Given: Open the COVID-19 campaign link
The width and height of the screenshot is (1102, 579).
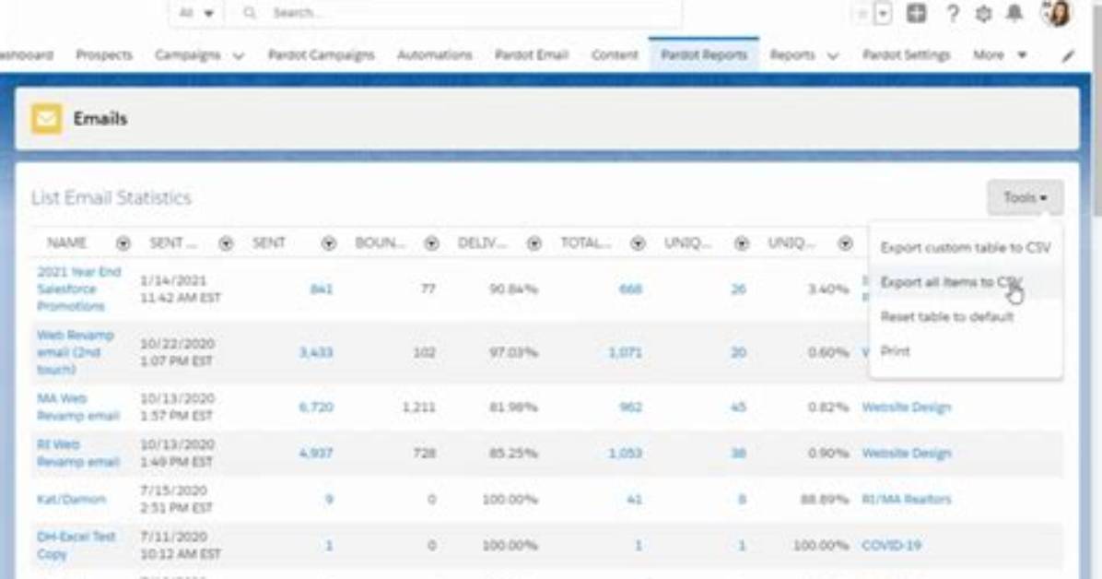Looking at the screenshot, I should [x=891, y=545].
